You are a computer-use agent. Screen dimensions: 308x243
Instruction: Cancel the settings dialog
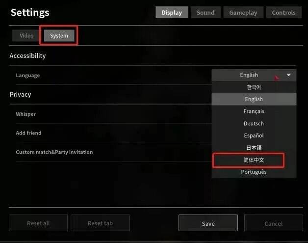(x=274, y=223)
